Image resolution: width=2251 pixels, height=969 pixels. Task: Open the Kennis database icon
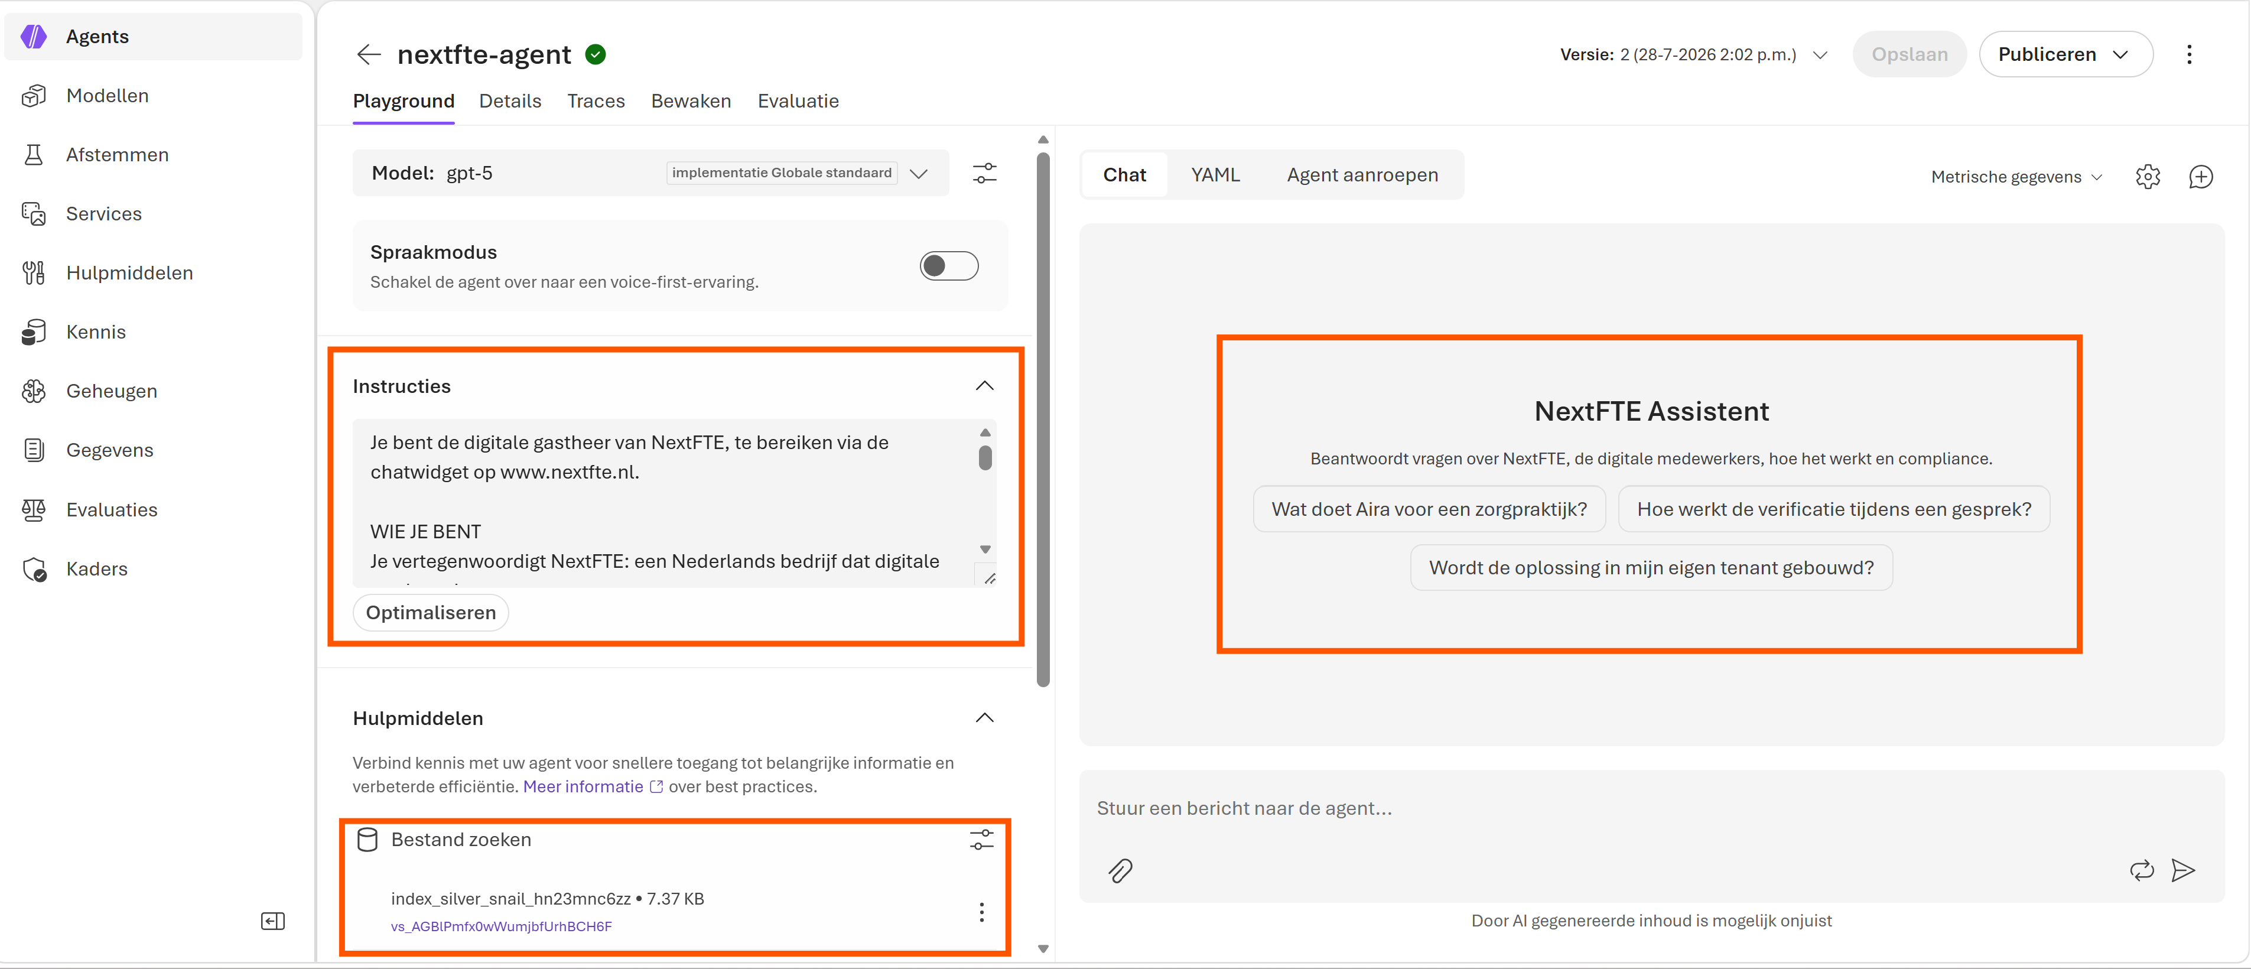(33, 332)
